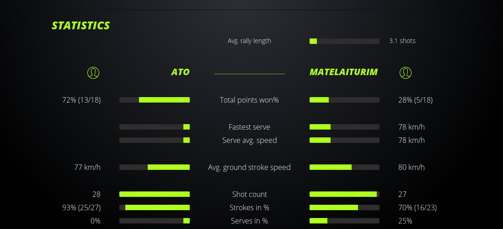Click ATO's Serves in % bar
Screen dimensions: 503x229
click(x=155, y=221)
